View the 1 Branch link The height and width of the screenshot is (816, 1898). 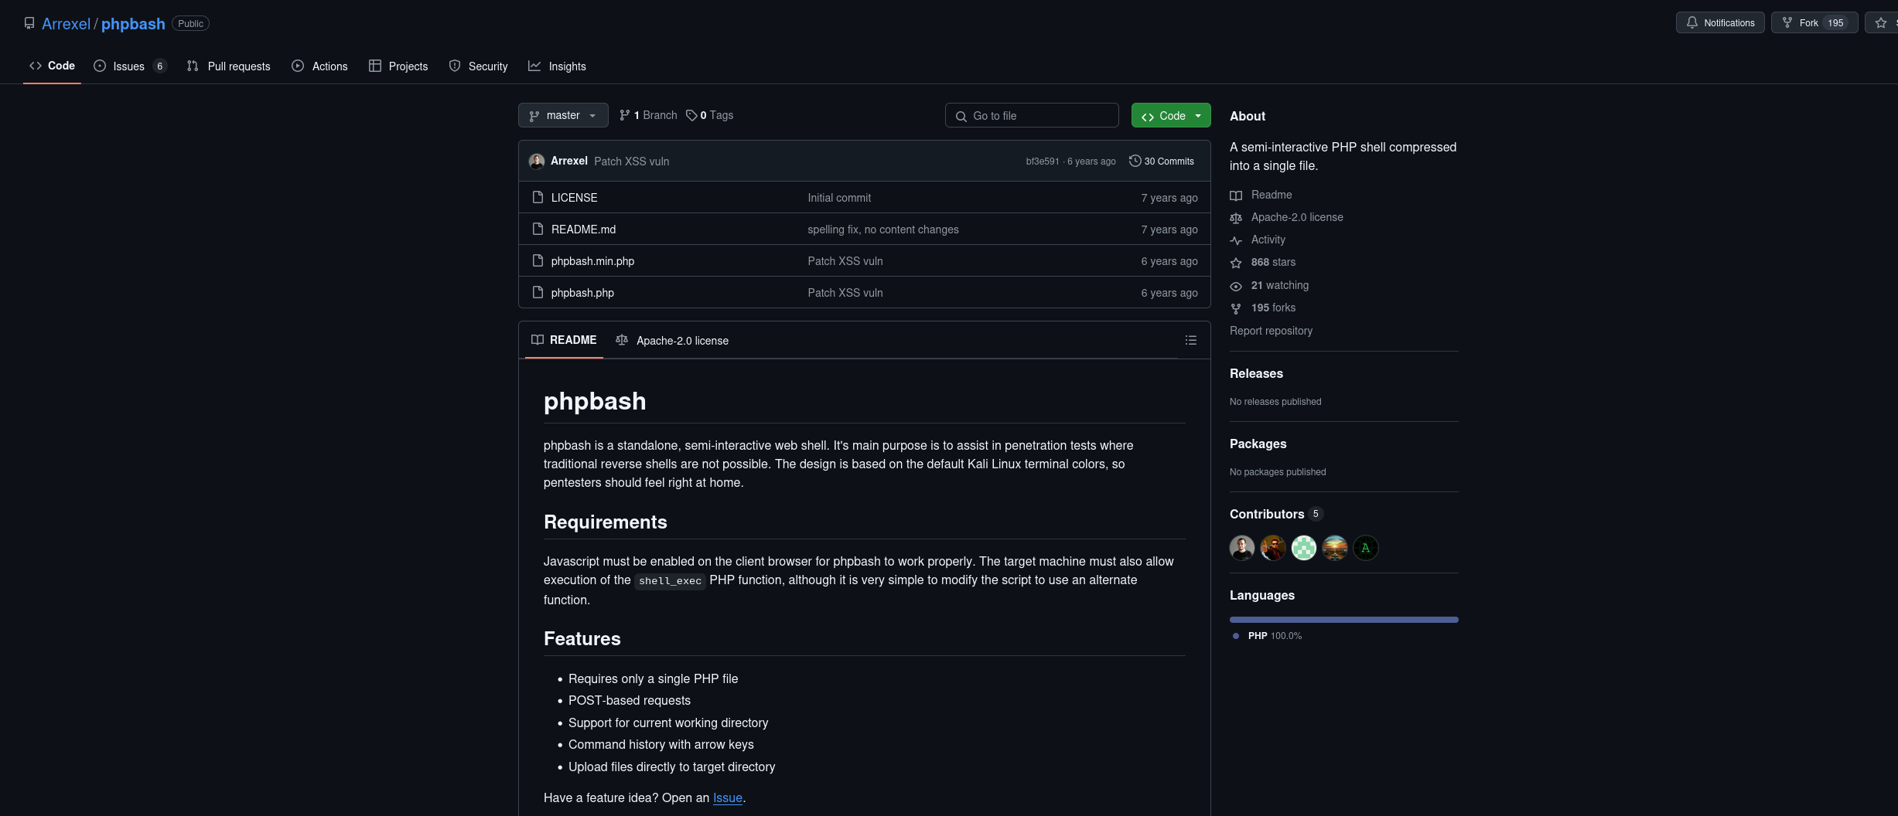(648, 115)
